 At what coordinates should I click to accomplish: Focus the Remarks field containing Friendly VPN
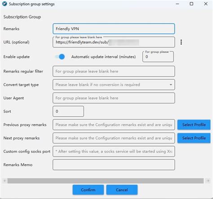(114, 29)
